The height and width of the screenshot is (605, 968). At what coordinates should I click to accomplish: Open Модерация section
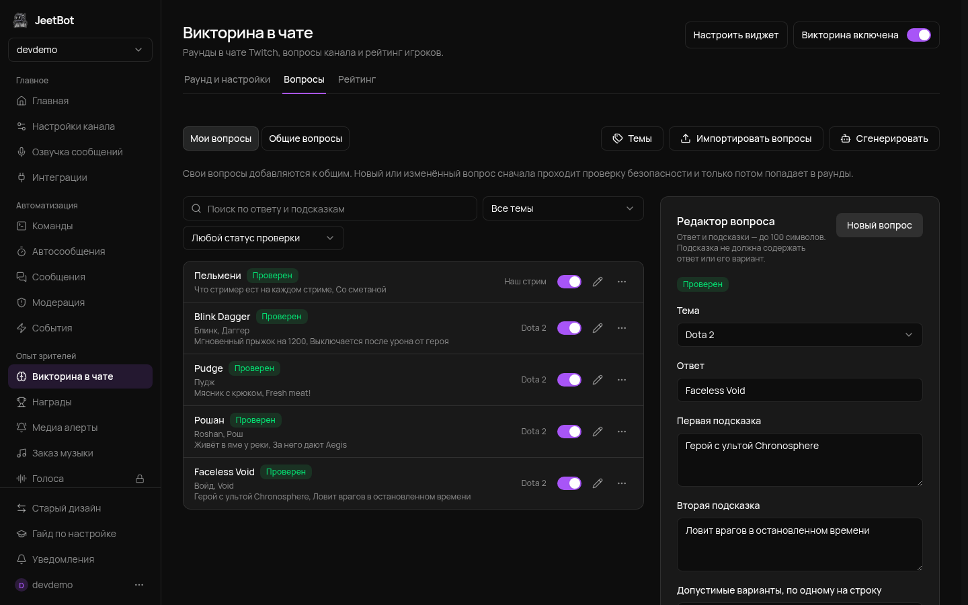pyautogui.click(x=80, y=302)
